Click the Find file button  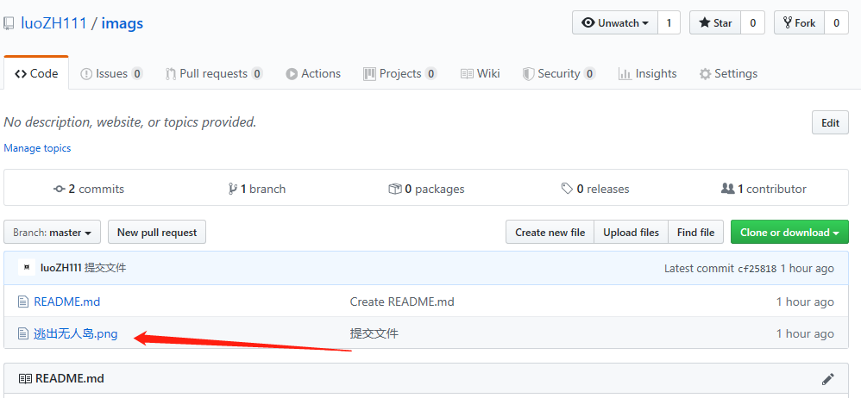tap(695, 232)
